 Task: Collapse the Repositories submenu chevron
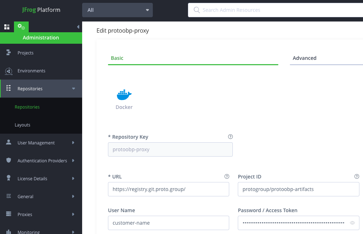[x=74, y=89]
